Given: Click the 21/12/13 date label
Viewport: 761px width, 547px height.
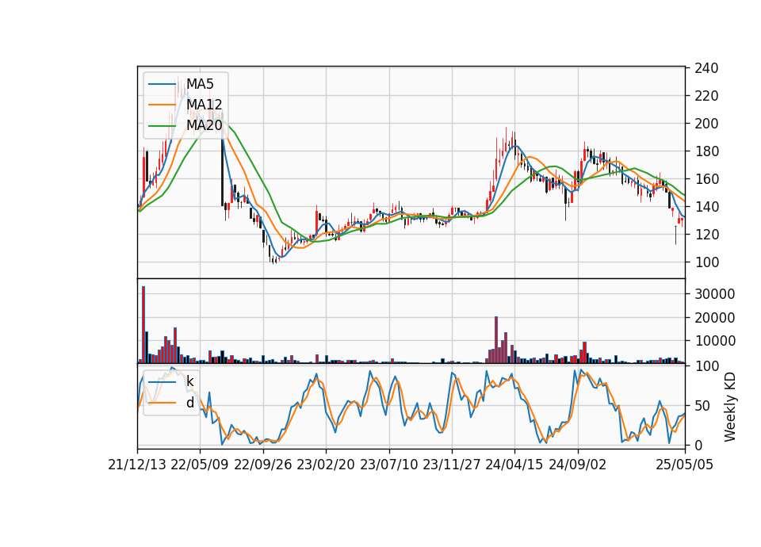Looking at the screenshot, I should [x=137, y=465].
